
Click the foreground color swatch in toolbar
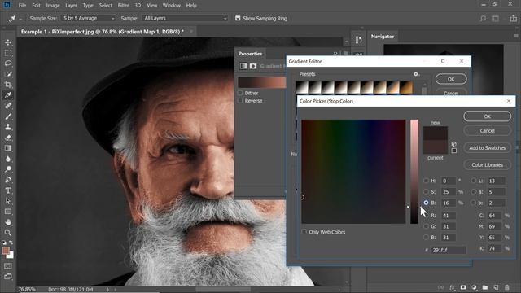6,251
